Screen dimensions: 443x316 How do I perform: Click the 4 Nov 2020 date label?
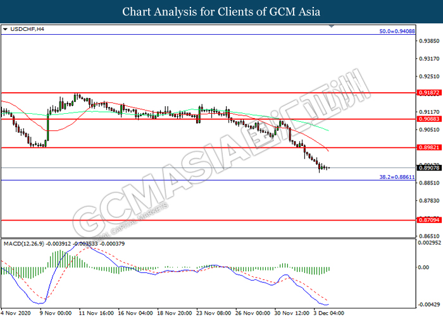point(16,313)
